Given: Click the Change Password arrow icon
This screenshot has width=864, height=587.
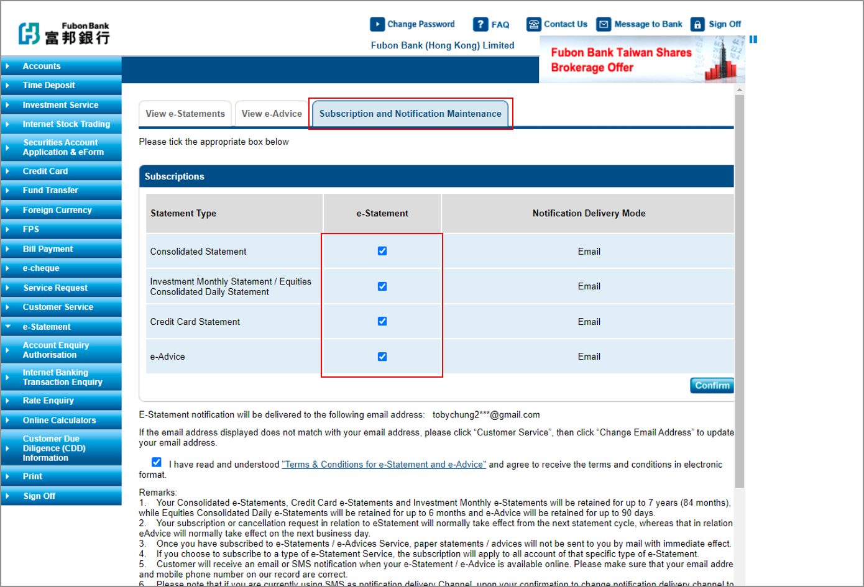Looking at the screenshot, I should tap(377, 24).
